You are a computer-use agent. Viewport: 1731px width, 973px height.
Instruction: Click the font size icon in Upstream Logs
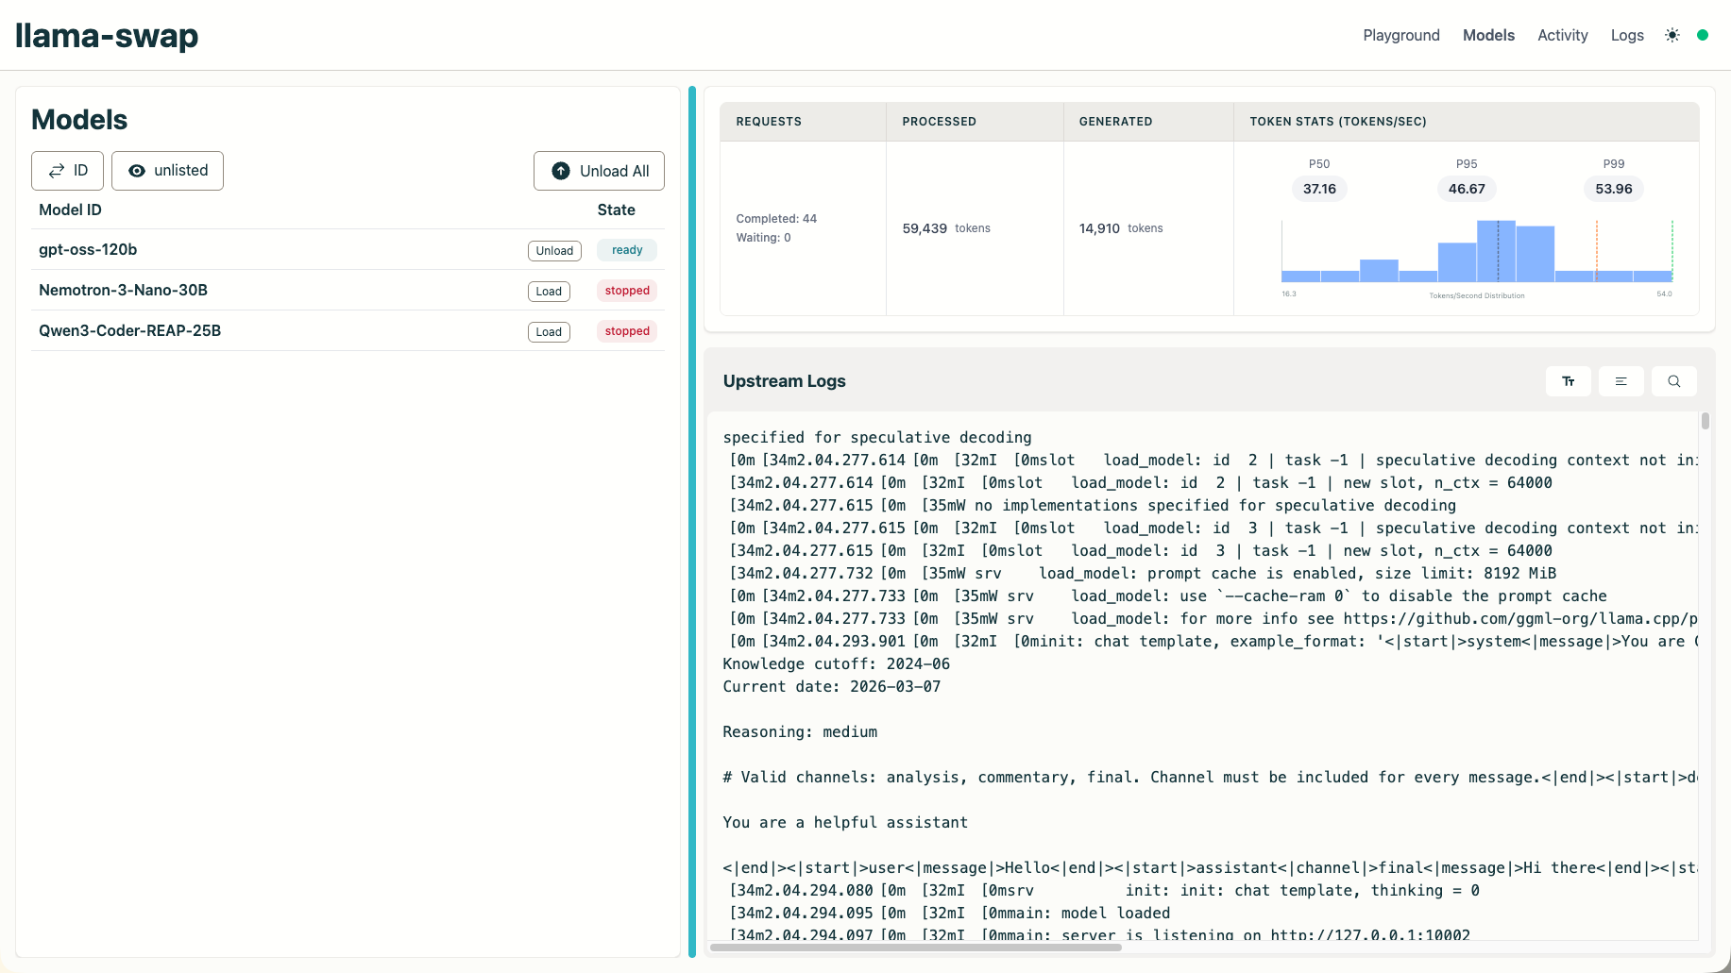[1569, 381]
